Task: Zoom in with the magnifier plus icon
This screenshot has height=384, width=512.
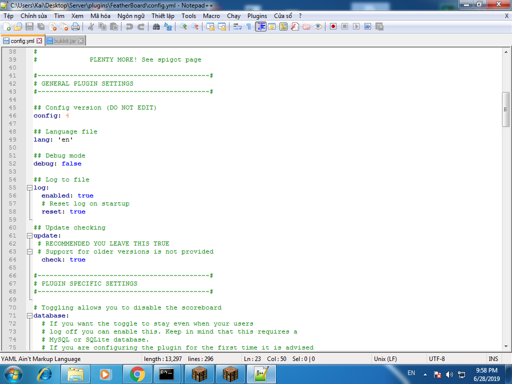Action: 183,27
